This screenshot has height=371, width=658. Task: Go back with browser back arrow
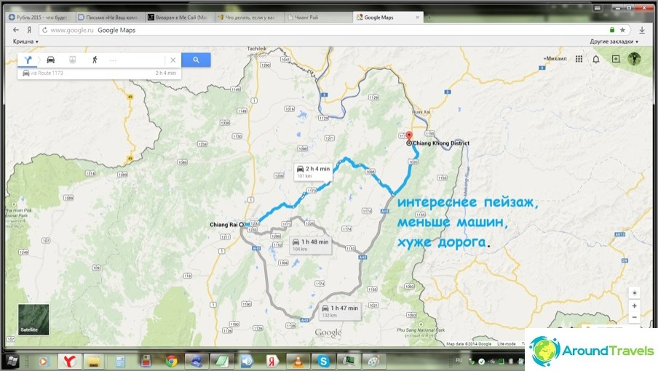16,30
